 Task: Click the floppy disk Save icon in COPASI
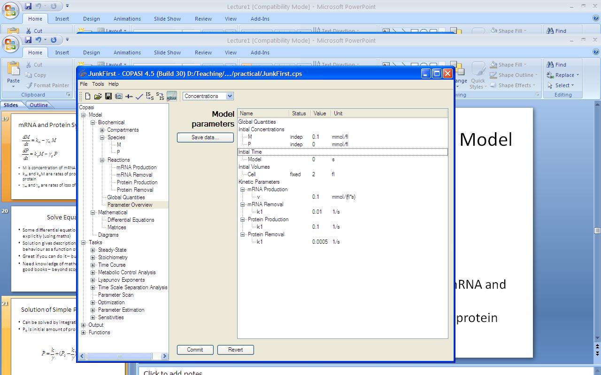coord(108,96)
